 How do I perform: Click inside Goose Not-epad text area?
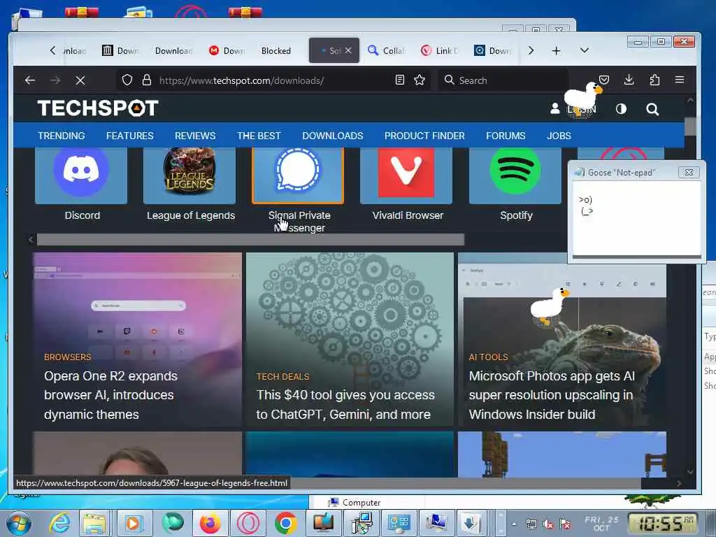[636, 218]
